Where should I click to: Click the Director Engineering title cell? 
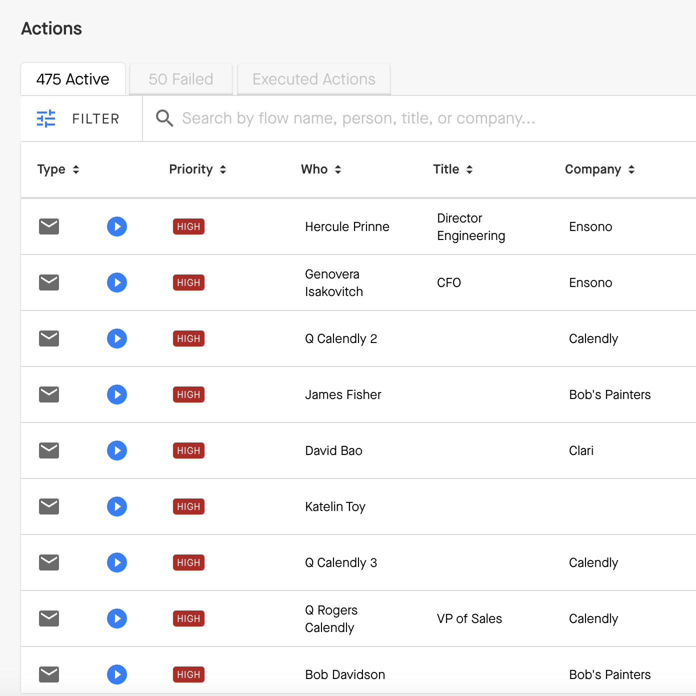471,227
